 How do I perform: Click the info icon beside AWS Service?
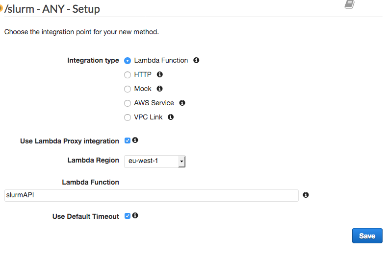coord(182,103)
